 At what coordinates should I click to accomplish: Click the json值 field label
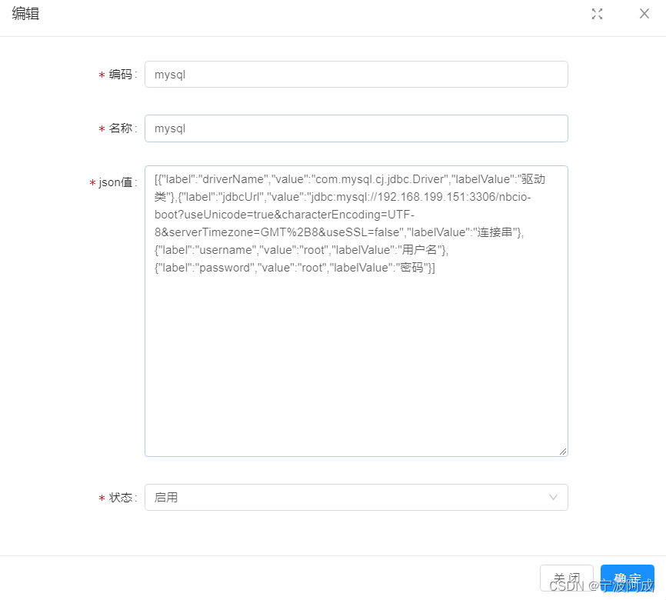115,182
